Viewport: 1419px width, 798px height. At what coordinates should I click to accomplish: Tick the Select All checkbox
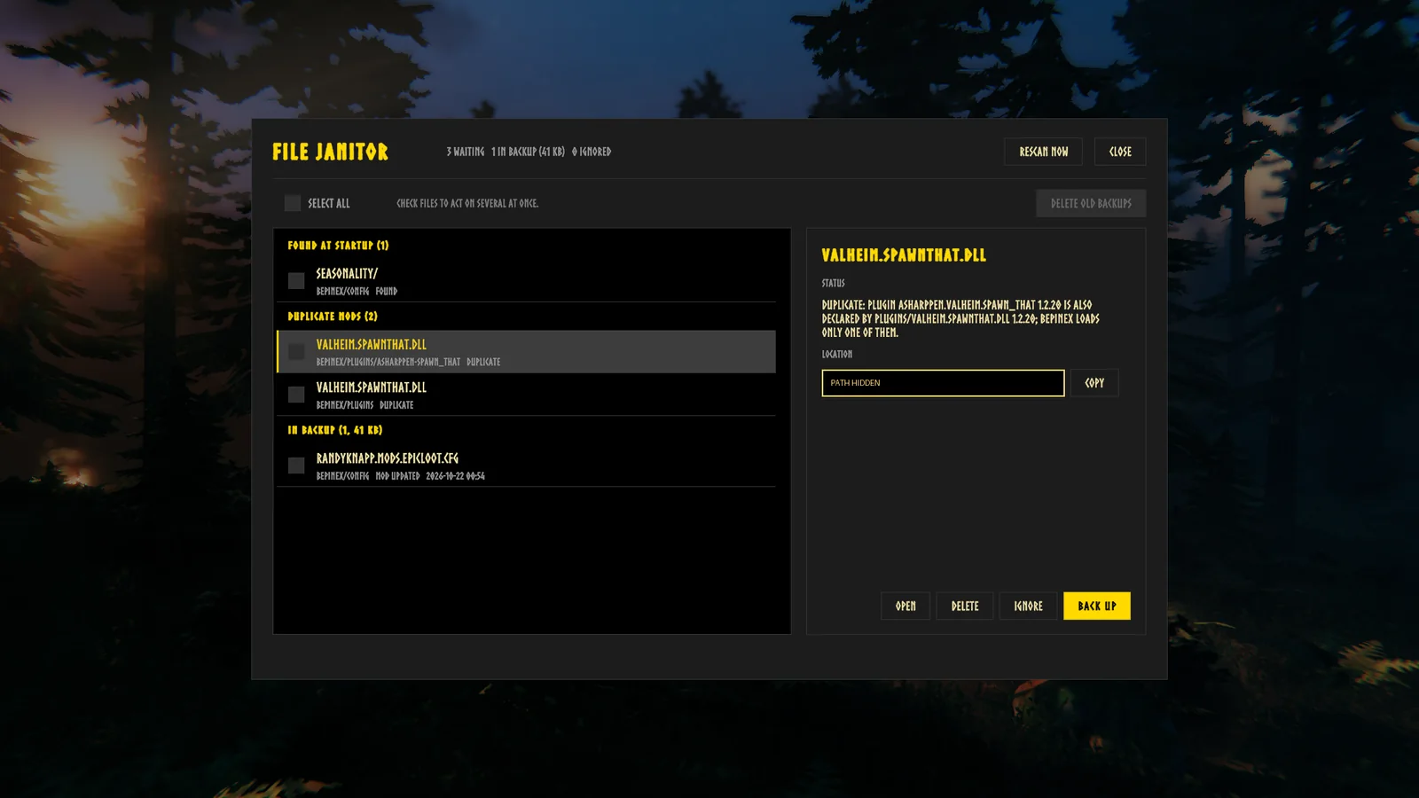[293, 203]
